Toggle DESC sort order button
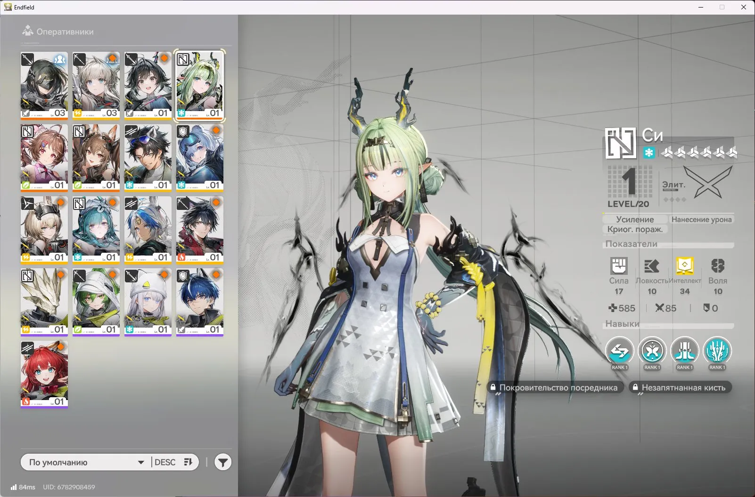This screenshot has height=497, width=755. (173, 462)
